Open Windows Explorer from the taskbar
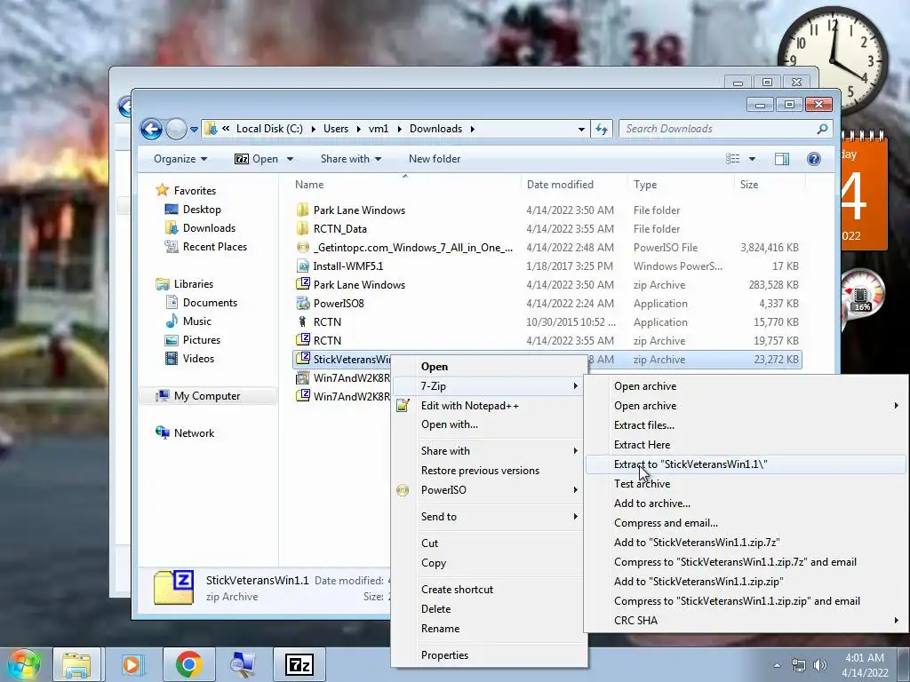The image size is (910, 682). (x=76, y=664)
